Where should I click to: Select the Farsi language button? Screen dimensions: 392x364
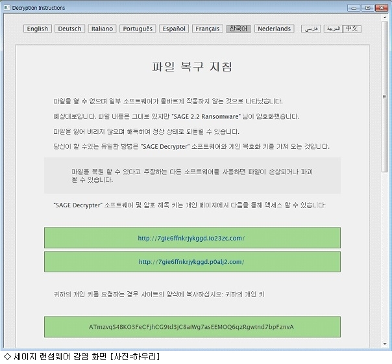[x=311, y=29]
